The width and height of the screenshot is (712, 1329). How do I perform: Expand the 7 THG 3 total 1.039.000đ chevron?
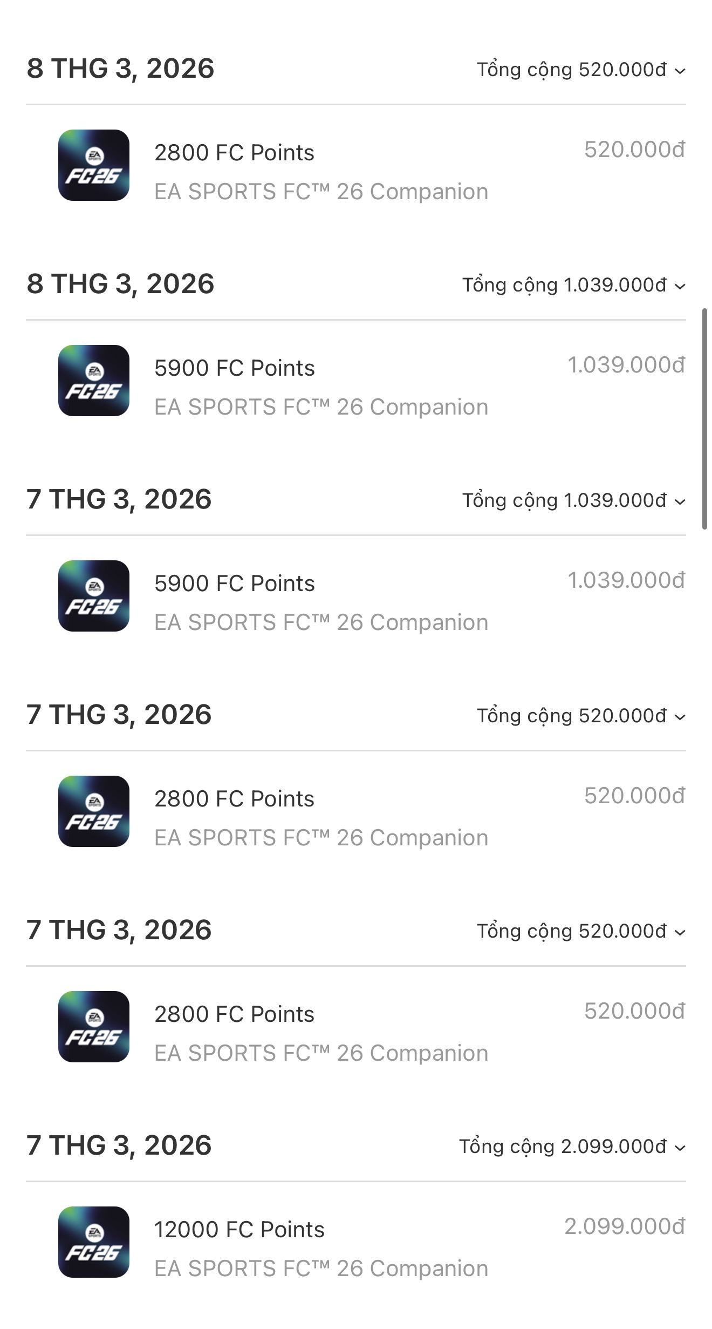tap(680, 501)
